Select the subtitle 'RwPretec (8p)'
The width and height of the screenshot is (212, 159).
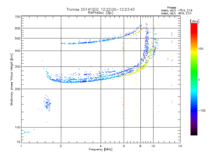click(x=100, y=13)
